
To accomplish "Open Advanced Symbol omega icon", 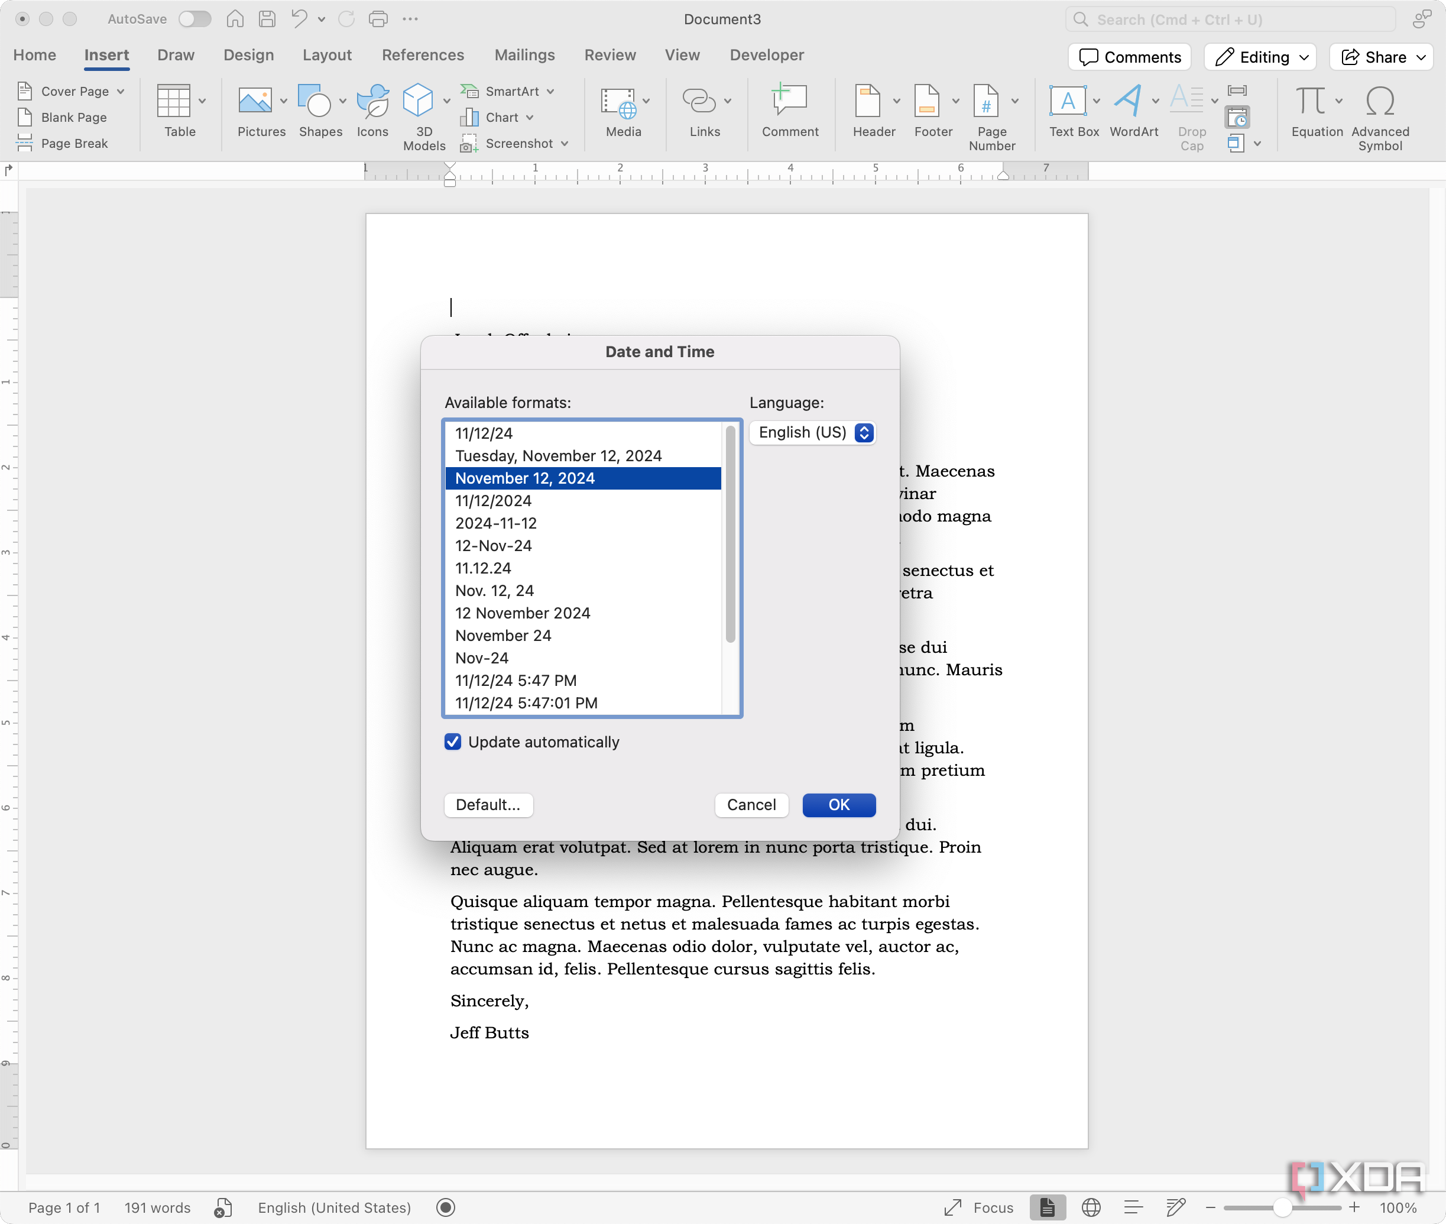I will pos(1380,101).
